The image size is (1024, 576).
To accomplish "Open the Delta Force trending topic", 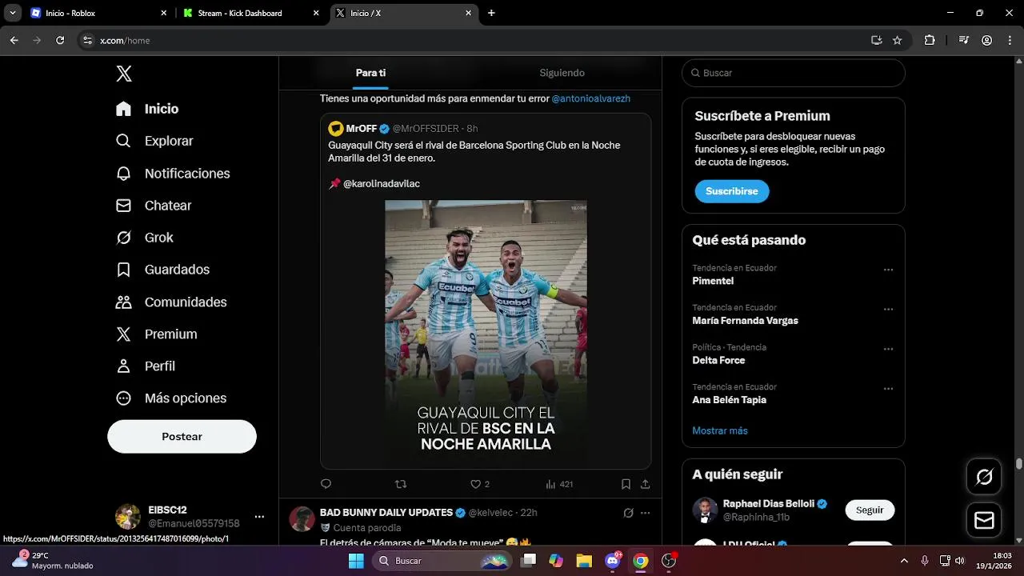I will (x=718, y=360).
